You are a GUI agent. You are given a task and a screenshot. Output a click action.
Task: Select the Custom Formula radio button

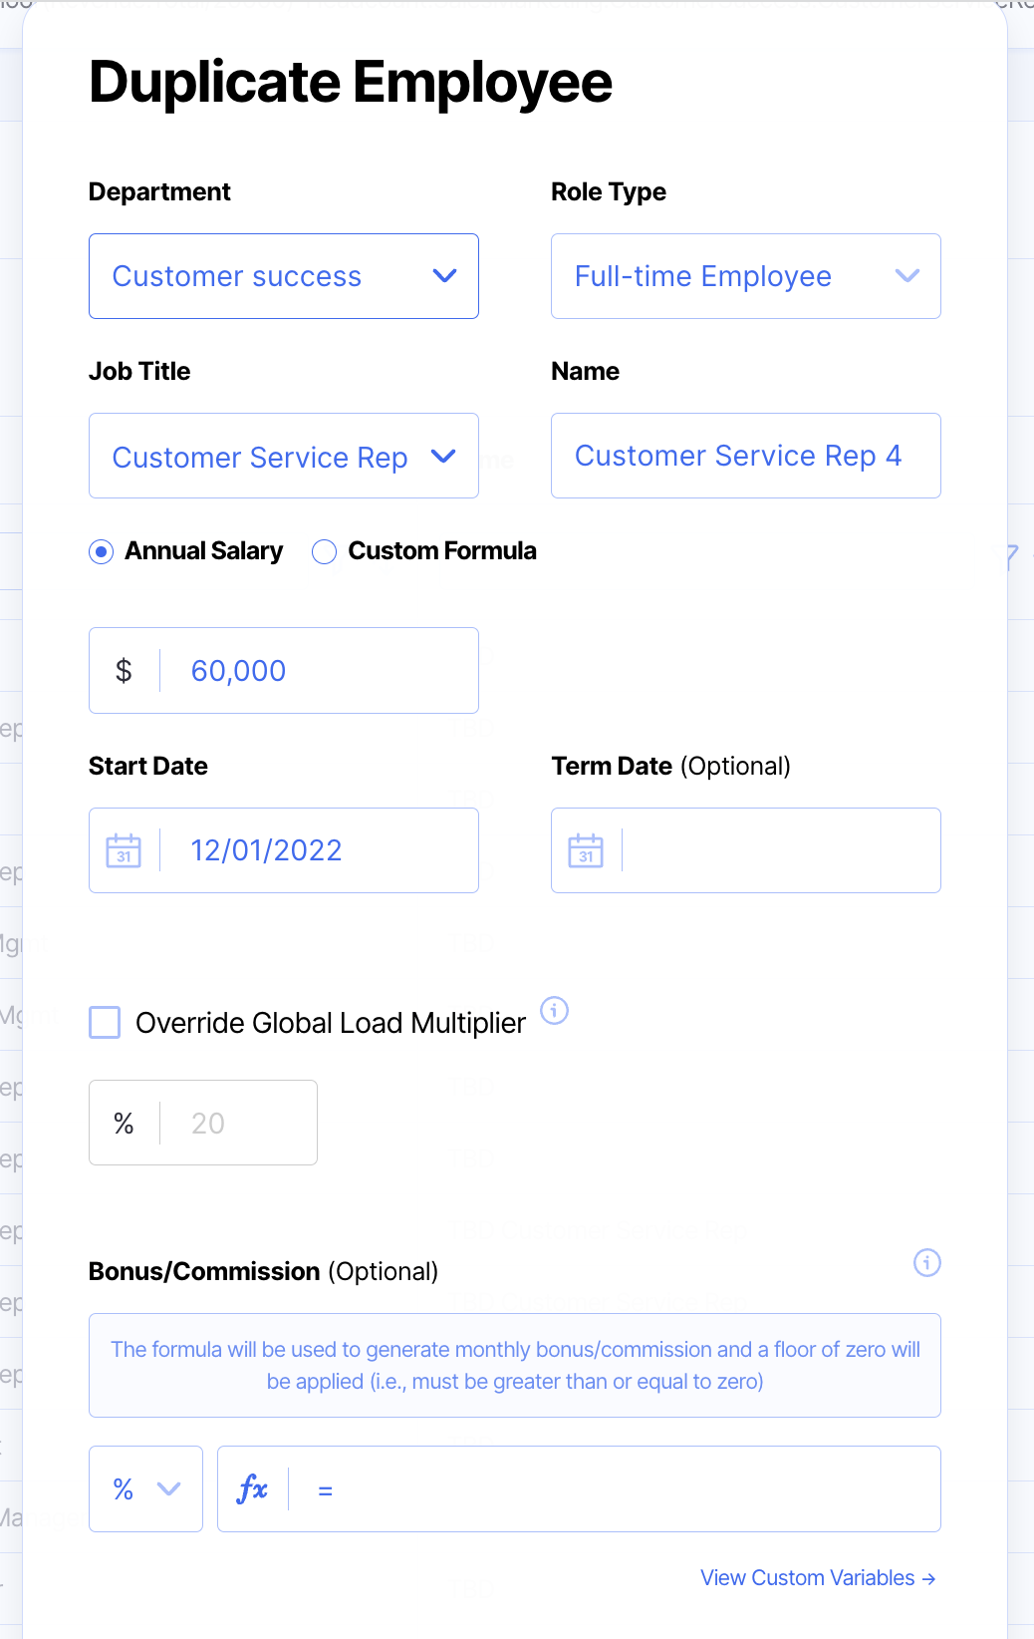coord(324,551)
